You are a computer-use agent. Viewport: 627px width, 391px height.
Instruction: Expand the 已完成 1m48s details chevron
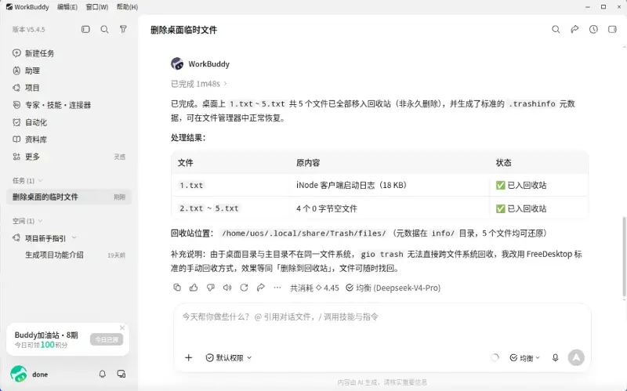tap(225, 84)
